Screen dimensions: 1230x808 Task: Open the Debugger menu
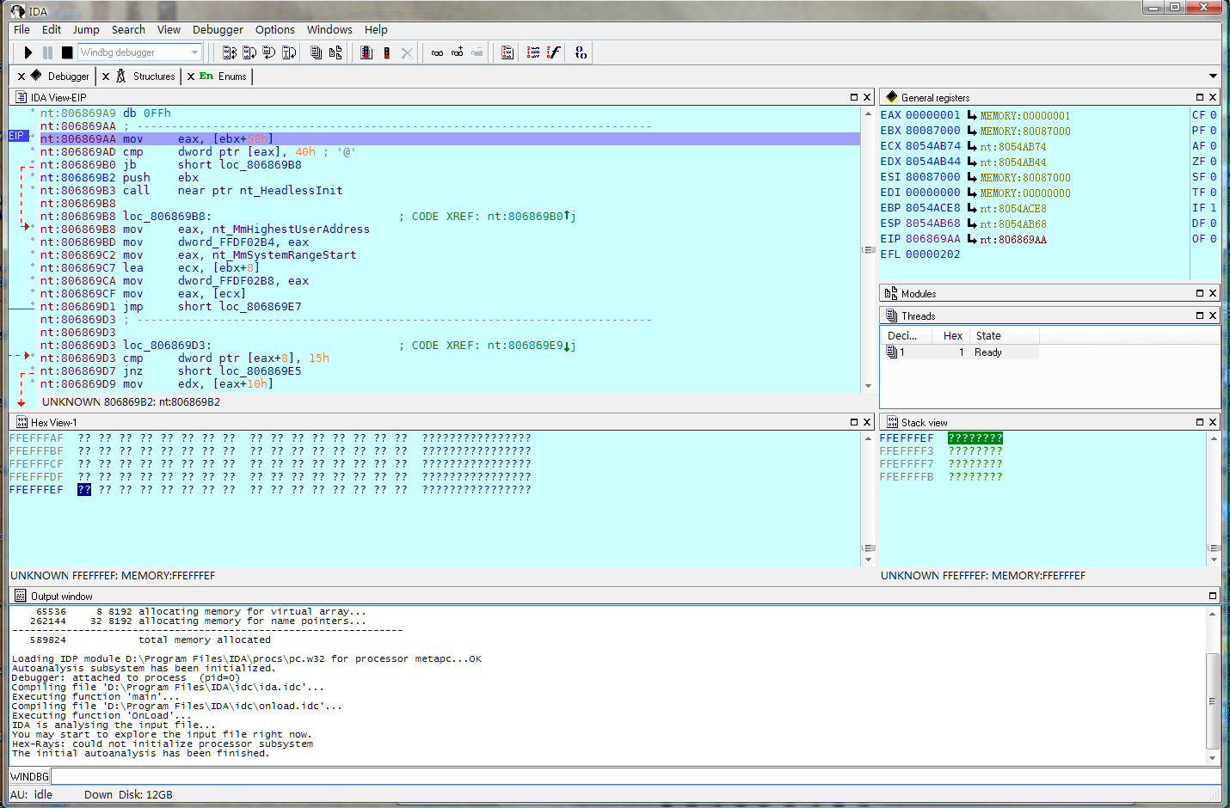pos(218,29)
